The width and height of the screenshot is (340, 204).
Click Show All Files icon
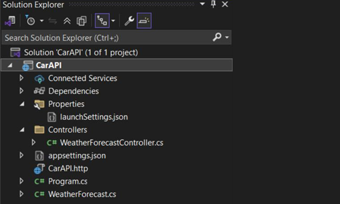pyautogui.click(x=81, y=21)
